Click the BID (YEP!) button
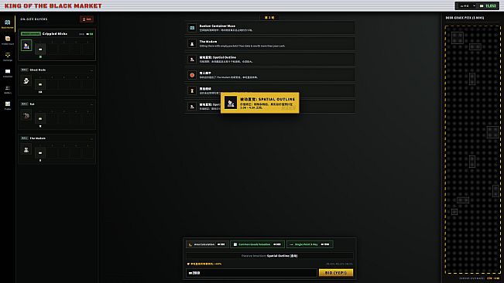 pos(335,272)
